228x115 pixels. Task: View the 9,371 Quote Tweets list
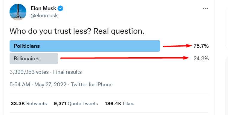click(76, 104)
